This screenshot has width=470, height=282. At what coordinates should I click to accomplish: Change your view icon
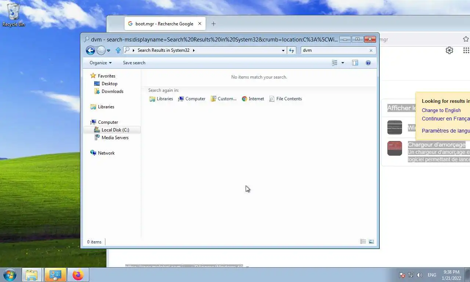tap(335, 63)
